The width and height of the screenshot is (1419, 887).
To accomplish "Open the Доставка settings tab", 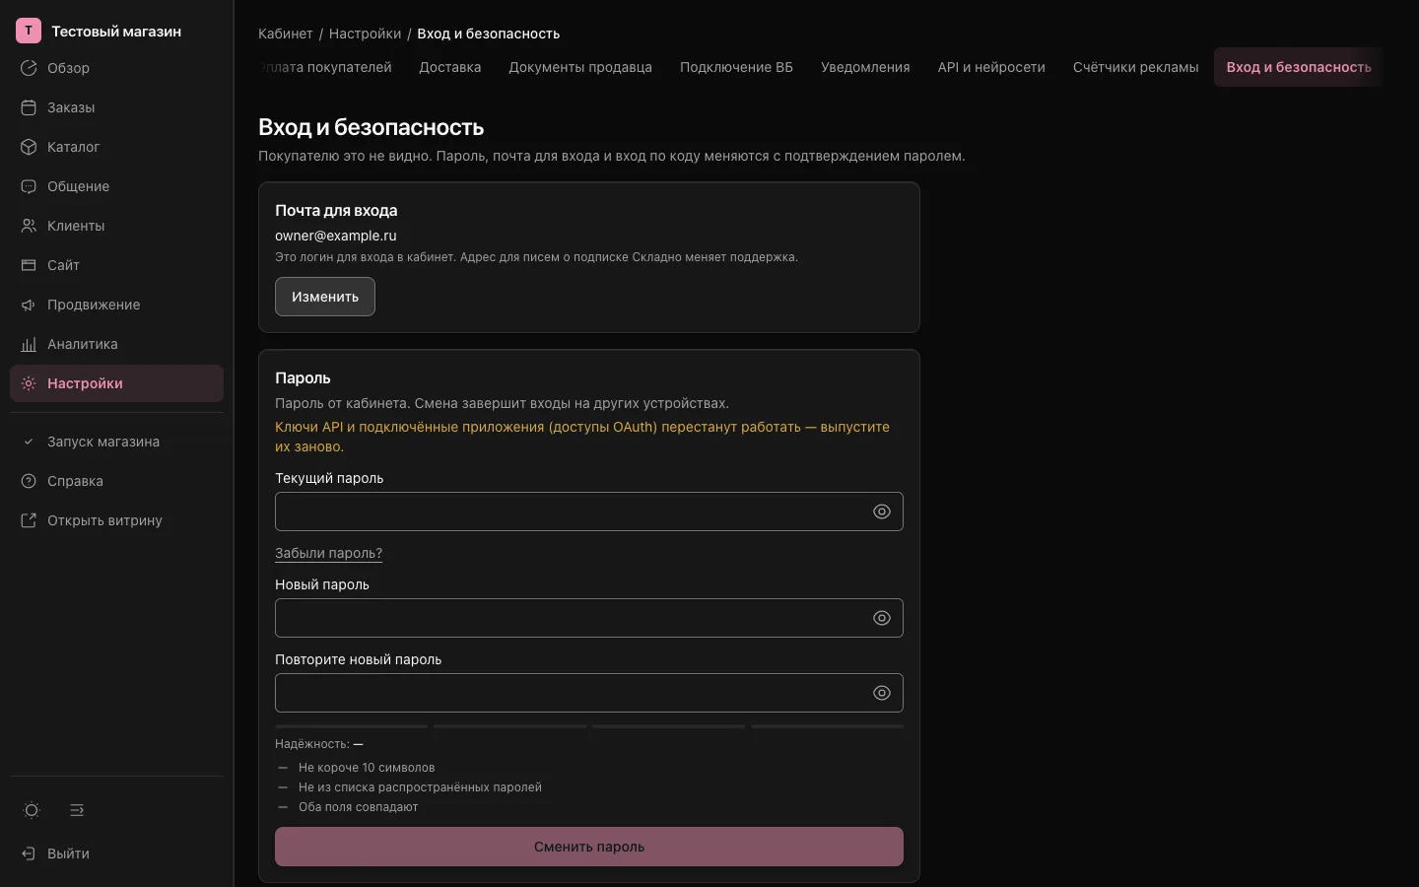I will (x=450, y=67).
